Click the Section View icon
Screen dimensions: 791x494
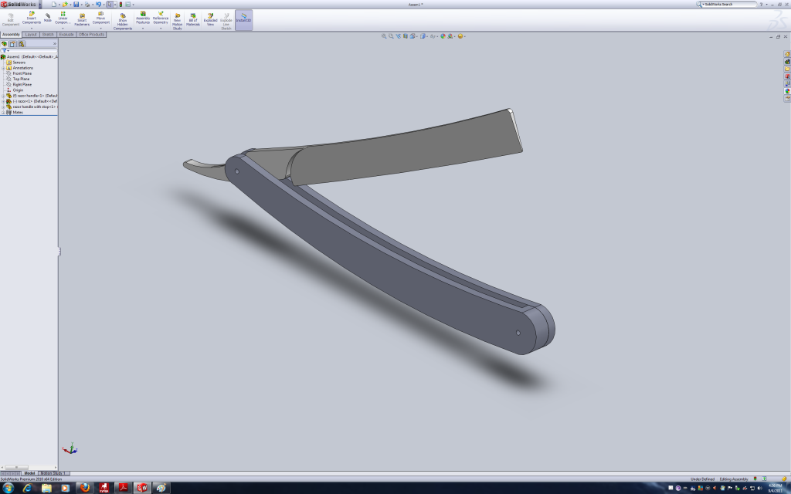[x=405, y=36]
